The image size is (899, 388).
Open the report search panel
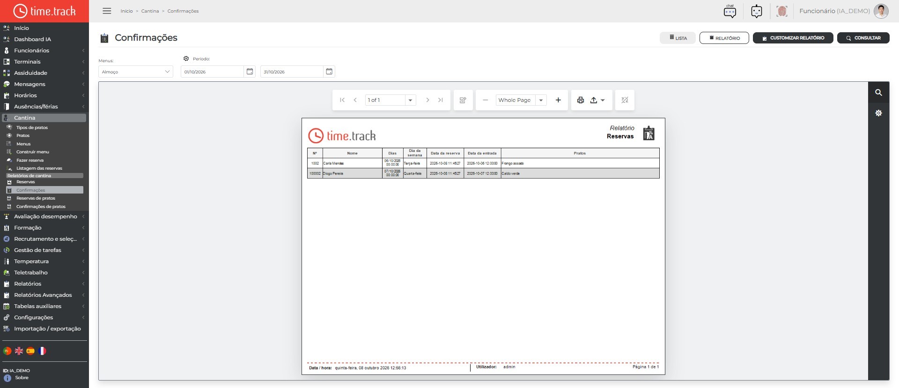(x=879, y=93)
